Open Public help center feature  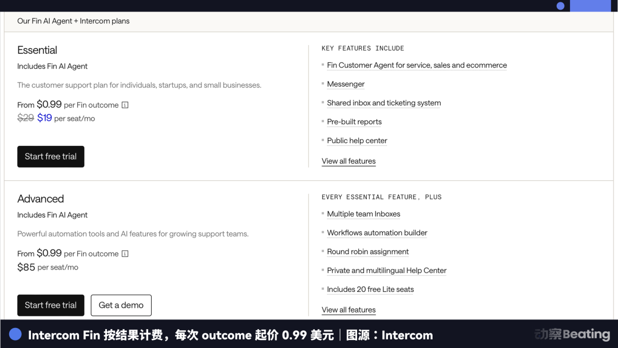(x=357, y=141)
